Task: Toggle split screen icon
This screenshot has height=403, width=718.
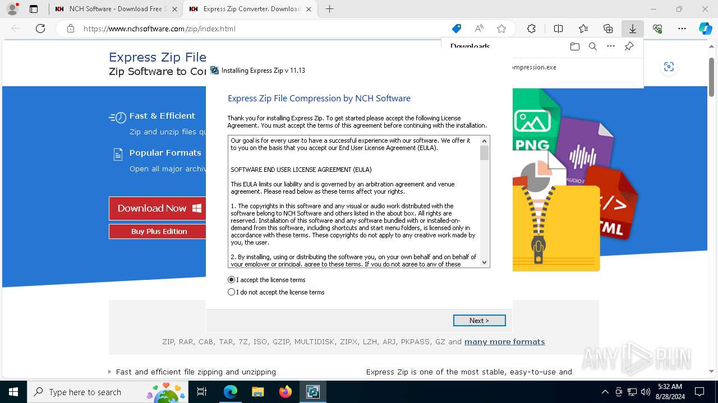Action: pyautogui.click(x=558, y=29)
